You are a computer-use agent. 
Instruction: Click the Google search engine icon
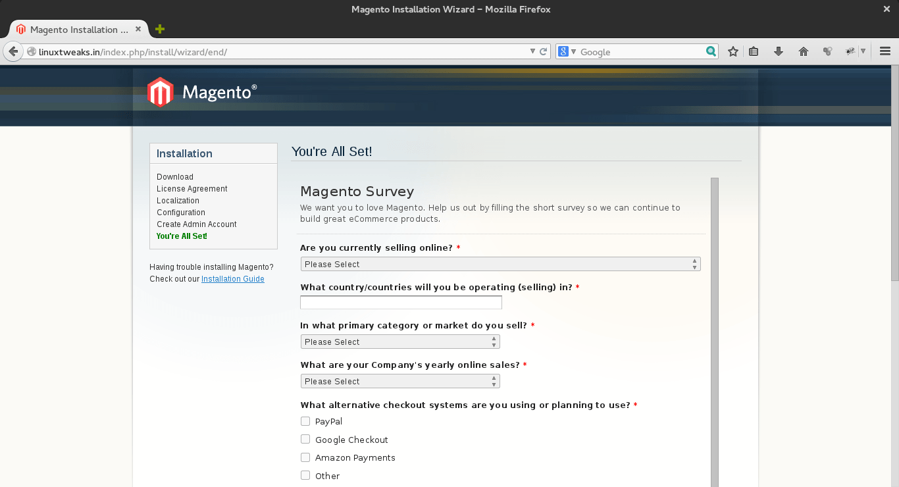[x=563, y=51]
